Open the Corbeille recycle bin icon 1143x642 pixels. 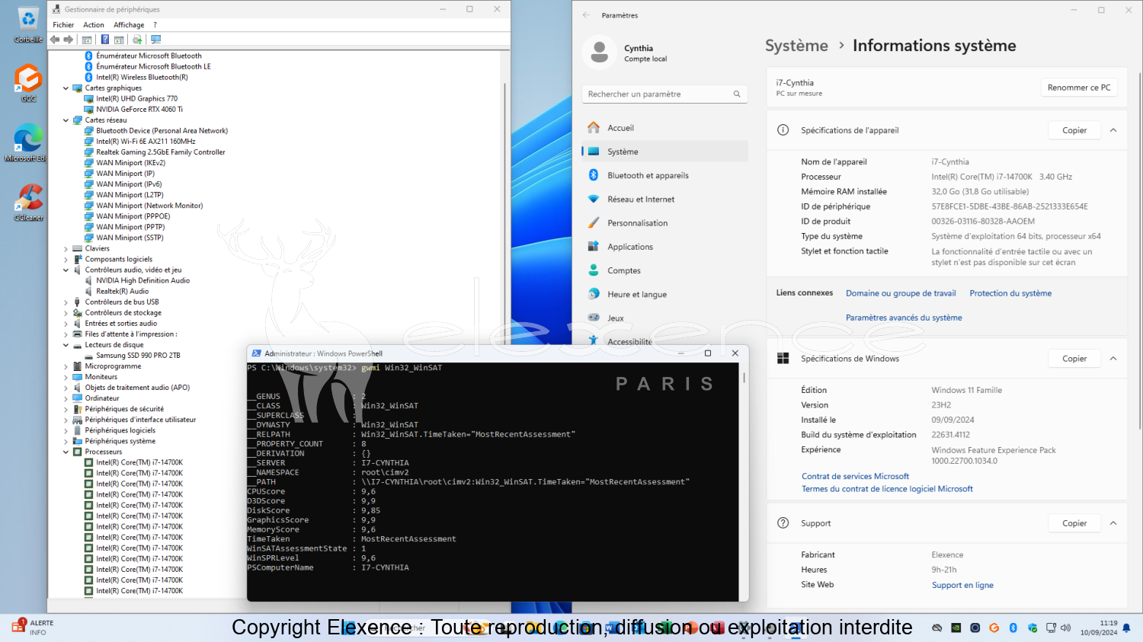point(28,24)
